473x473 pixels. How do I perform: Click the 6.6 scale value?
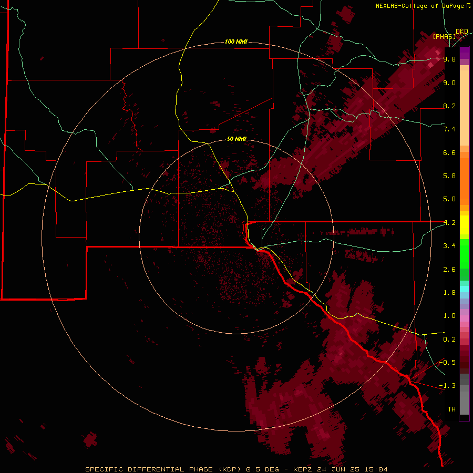point(449,152)
